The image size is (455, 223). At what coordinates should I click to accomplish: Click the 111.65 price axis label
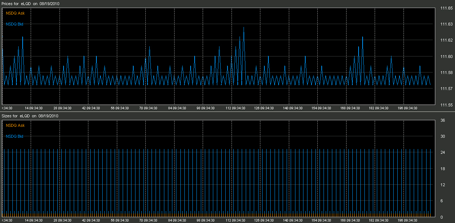coord(447,8)
